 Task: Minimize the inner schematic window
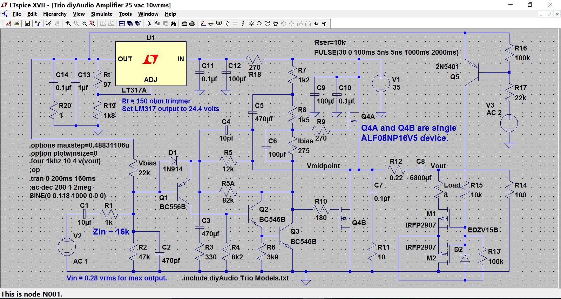coord(541,14)
